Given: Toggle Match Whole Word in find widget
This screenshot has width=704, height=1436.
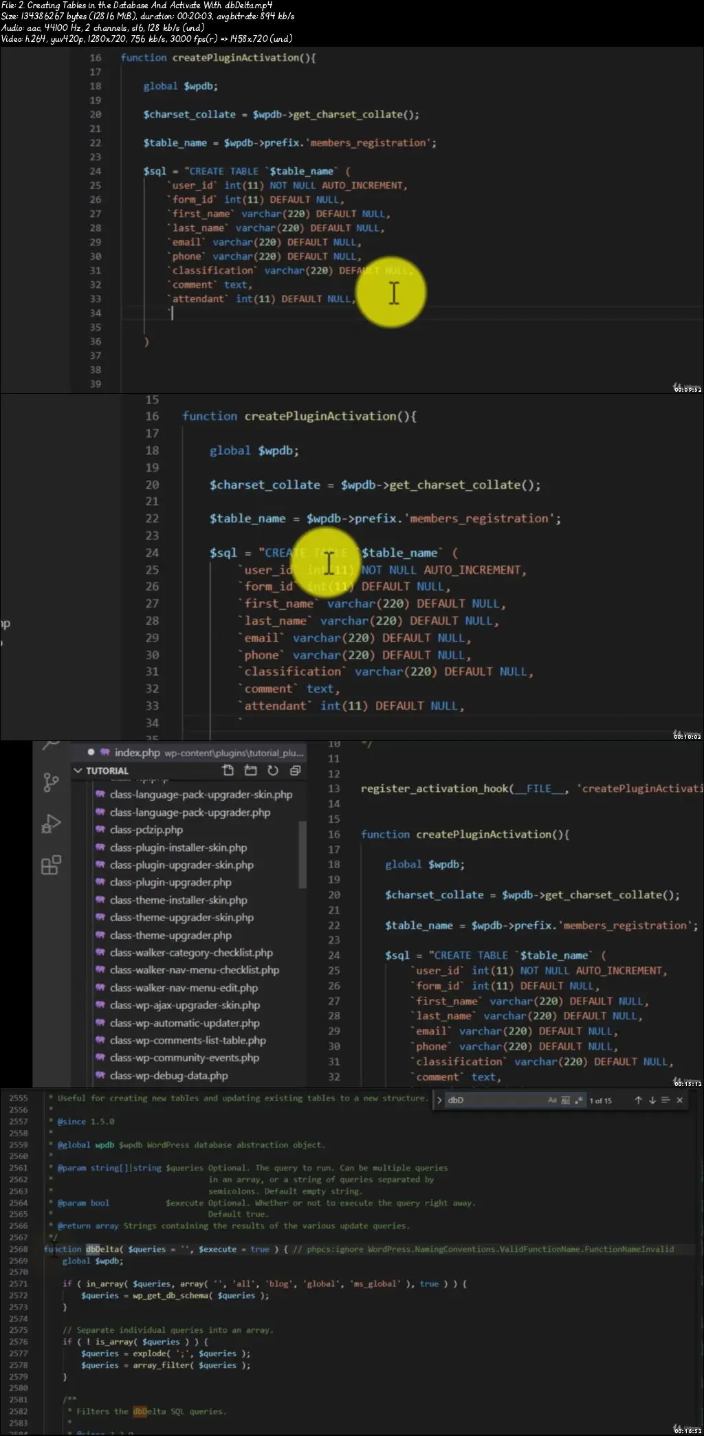Looking at the screenshot, I should tap(565, 1101).
